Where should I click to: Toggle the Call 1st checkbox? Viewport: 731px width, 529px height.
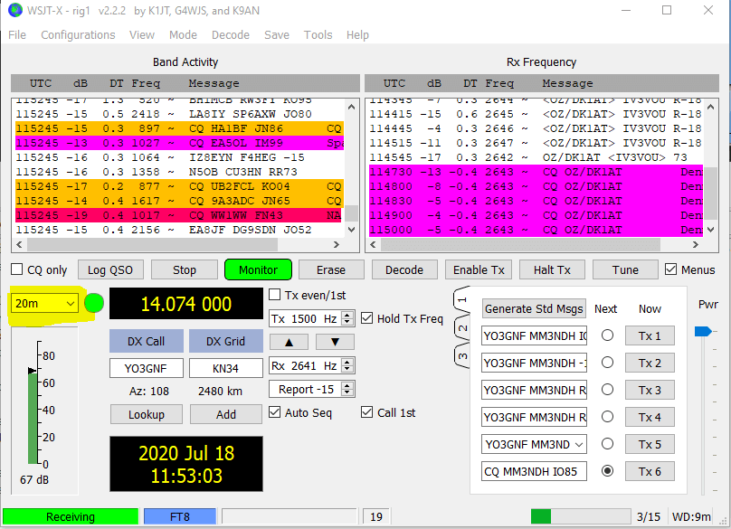click(367, 412)
